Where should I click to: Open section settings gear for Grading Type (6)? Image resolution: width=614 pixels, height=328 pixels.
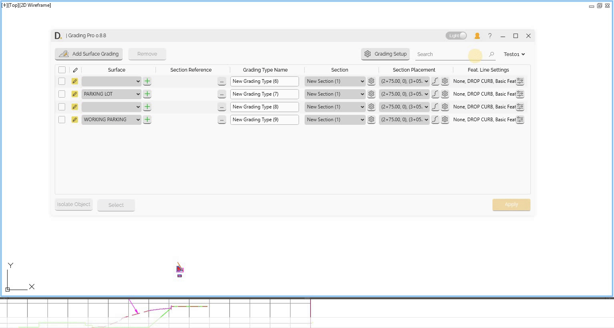click(371, 81)
